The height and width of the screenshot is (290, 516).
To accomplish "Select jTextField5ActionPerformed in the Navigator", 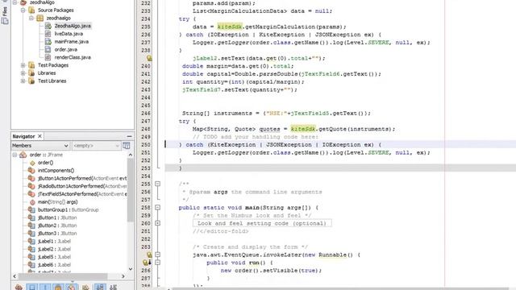I will [x=82, y=194].
